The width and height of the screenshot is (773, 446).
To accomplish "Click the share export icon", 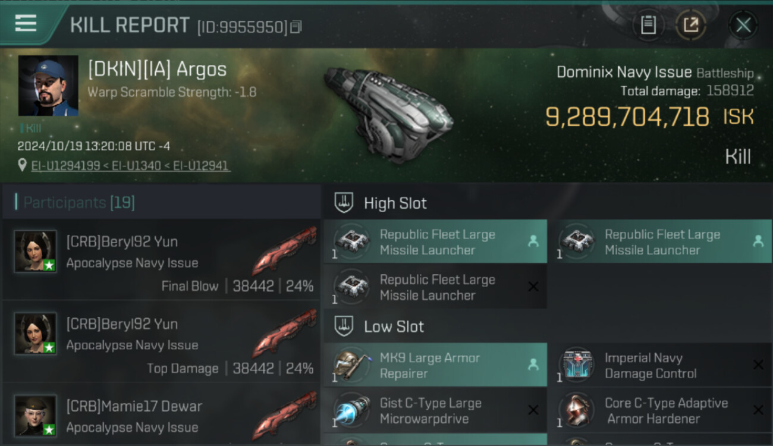I will (691, 24).
